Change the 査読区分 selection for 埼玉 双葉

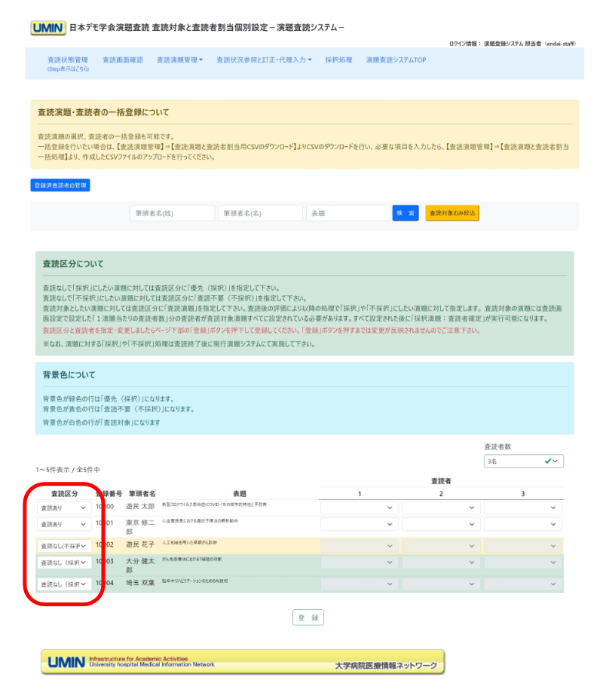click(x=64, y=584)
